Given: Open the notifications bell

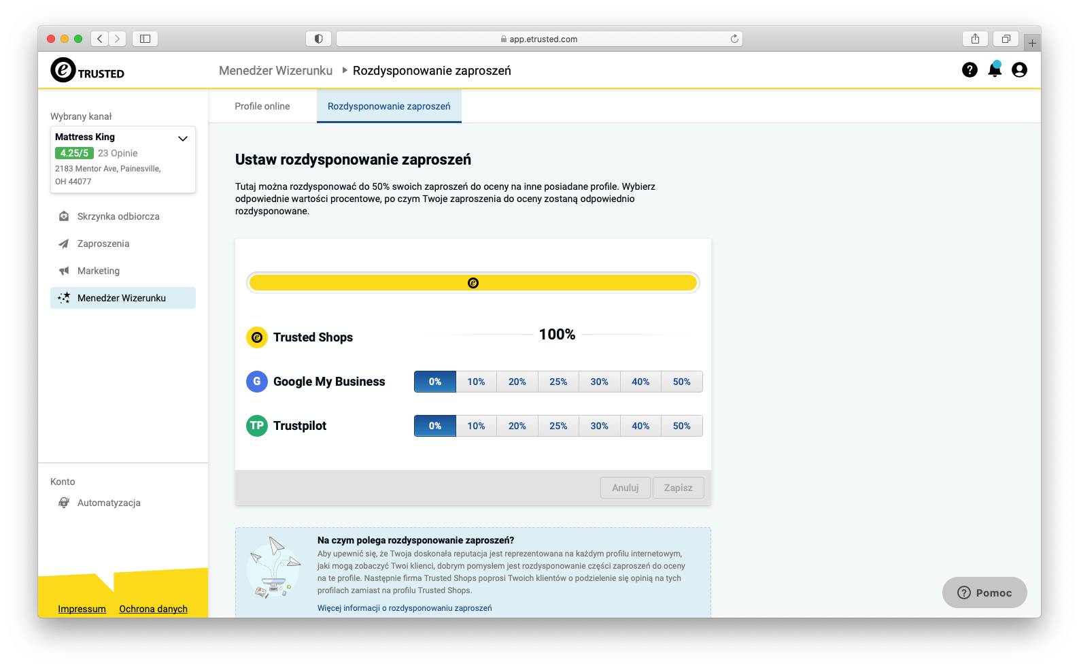Looking at the screenshot, I should 995,69.
